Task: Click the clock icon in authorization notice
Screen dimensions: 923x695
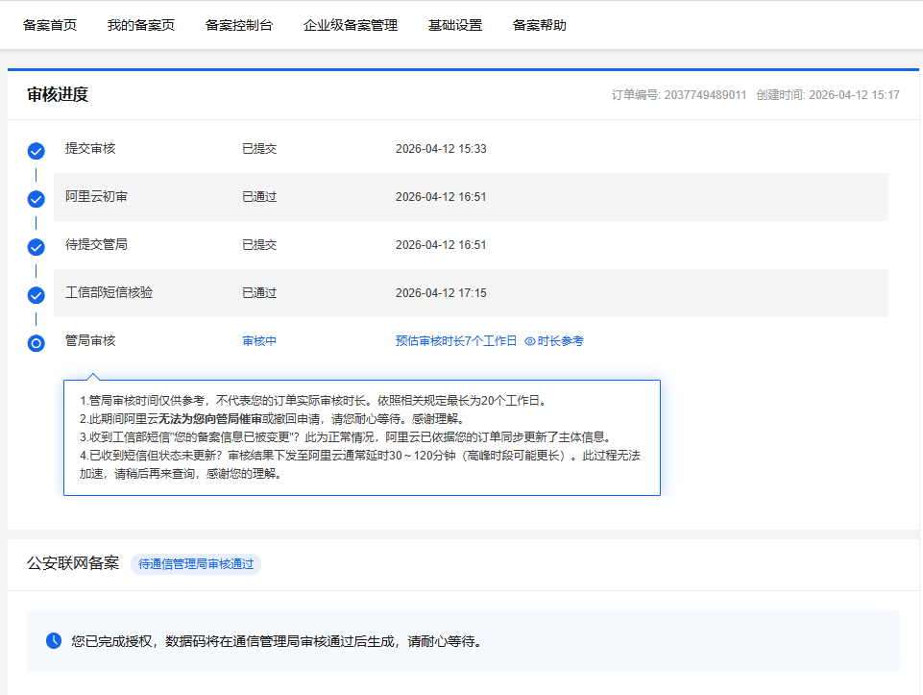Action: point(54,640)
